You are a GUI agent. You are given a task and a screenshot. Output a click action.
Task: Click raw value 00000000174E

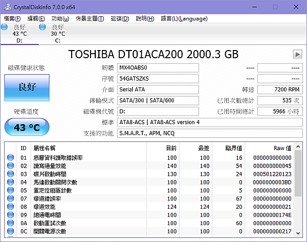[272, 215]
